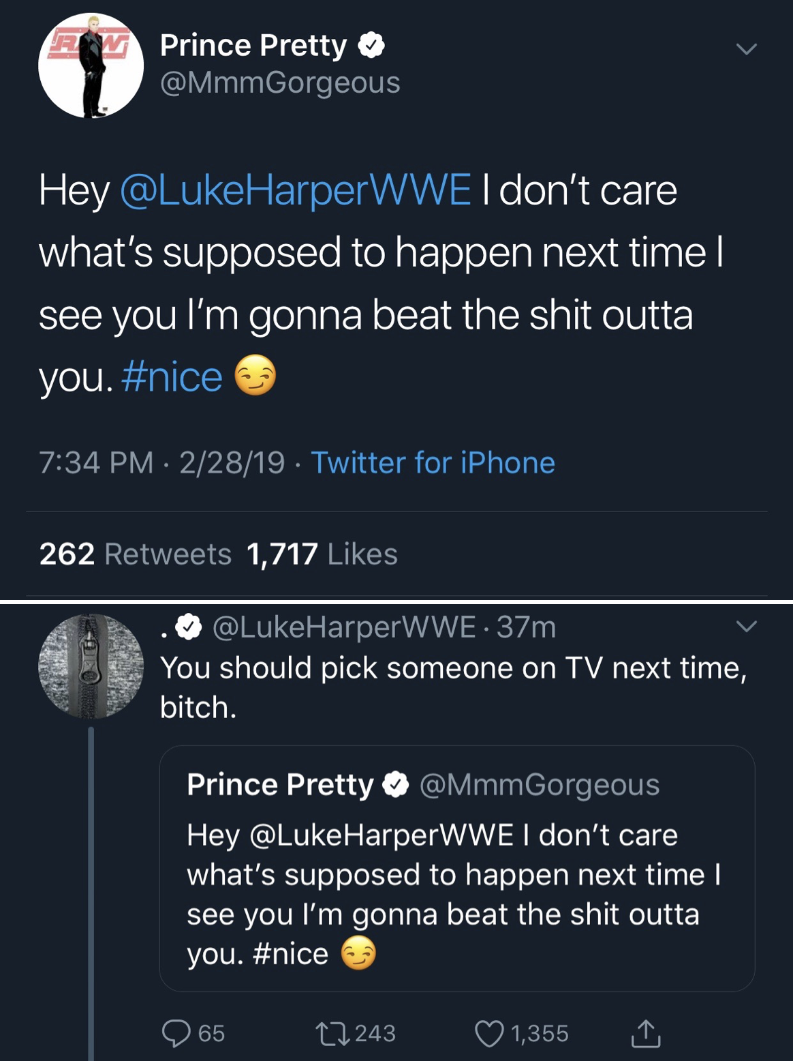The height and width of the screenshot is (1061, 793).
Task: View the 262 Retweets list
Action: click(136, 554)
